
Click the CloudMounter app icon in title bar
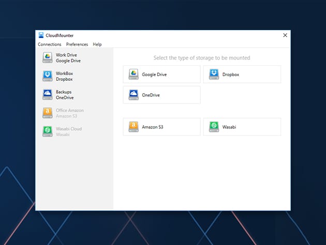tap(40, 35)
